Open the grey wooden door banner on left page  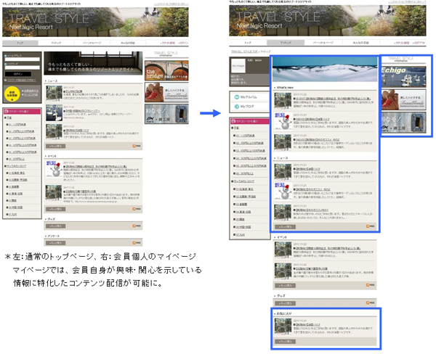pos(166,114)
